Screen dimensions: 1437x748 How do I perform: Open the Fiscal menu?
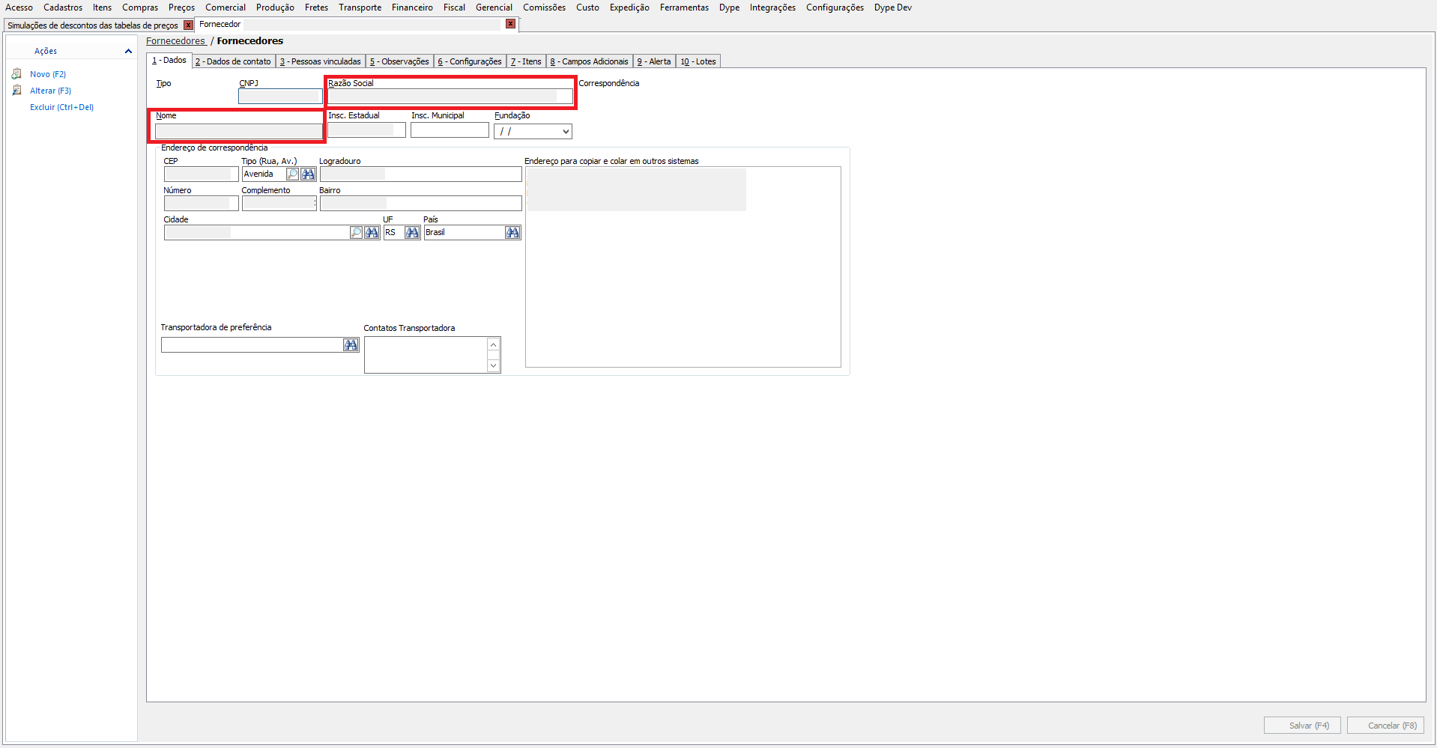[x=454, y=7]
